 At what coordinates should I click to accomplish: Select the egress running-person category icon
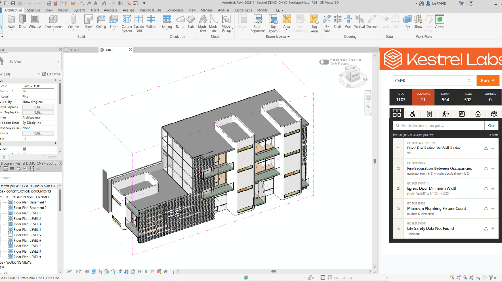[x=446, y=114]
